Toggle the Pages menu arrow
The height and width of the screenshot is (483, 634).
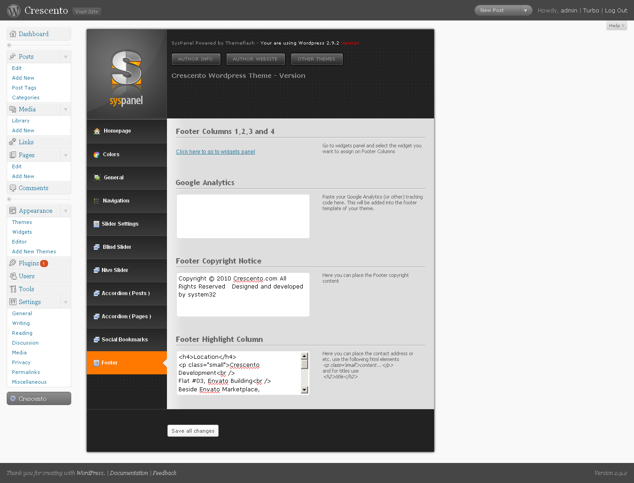click(65, 155)
